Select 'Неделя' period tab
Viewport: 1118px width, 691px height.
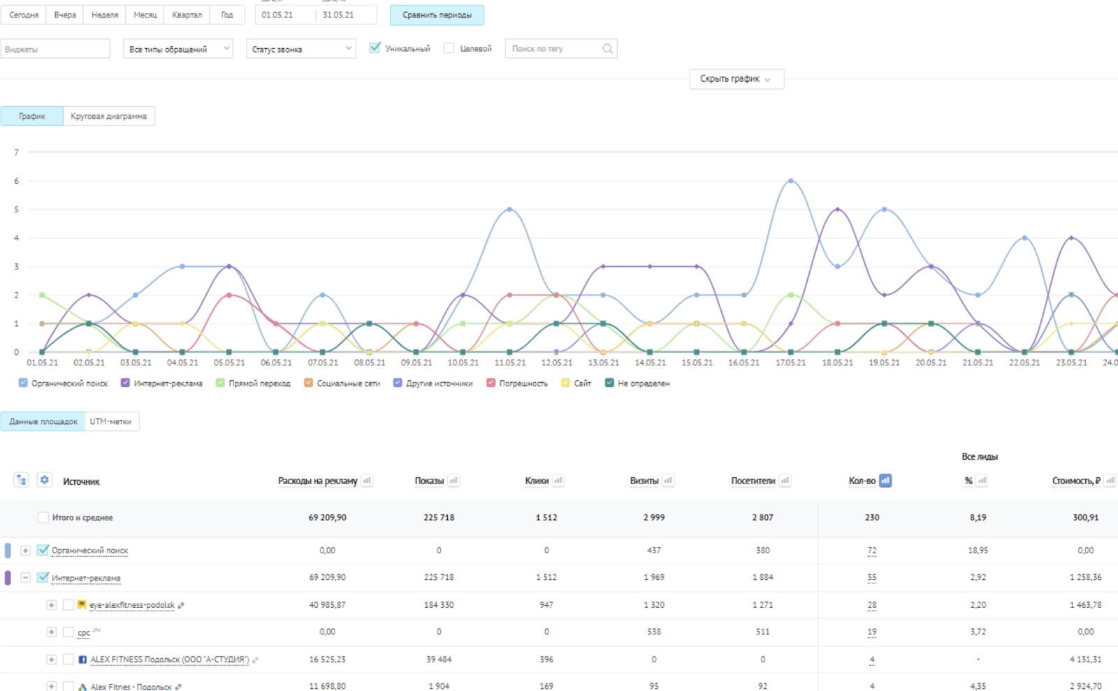(105, 15)
